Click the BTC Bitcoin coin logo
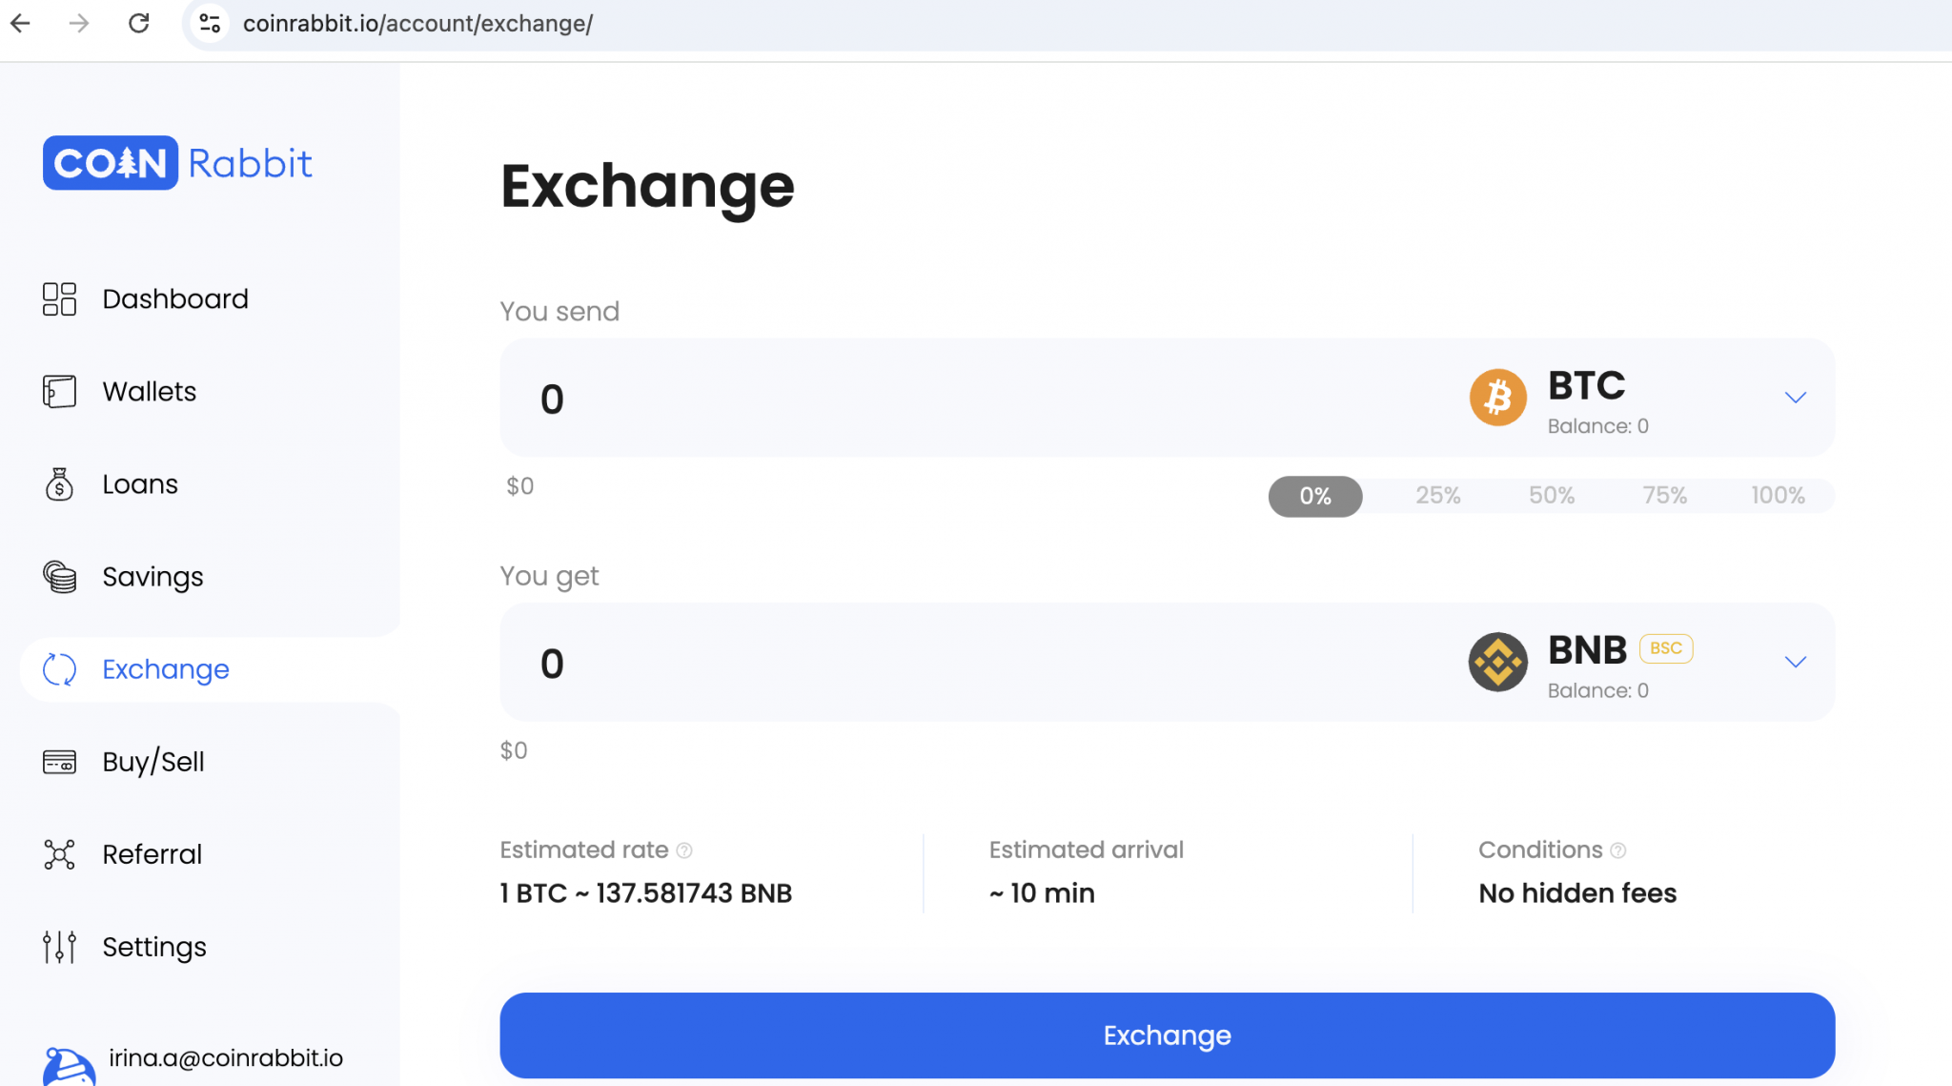The height and width of the screenshot is (1086, 1952). point(1498,398)
